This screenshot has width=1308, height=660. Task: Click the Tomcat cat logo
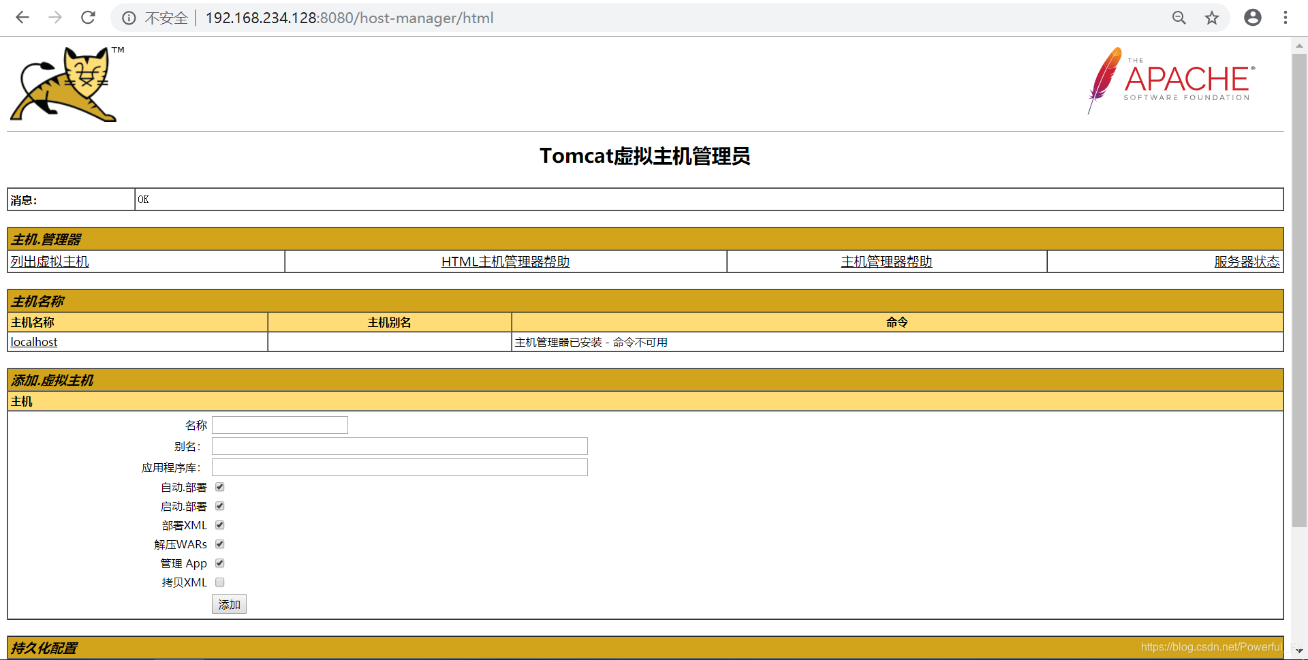click(x=66, y=84)
